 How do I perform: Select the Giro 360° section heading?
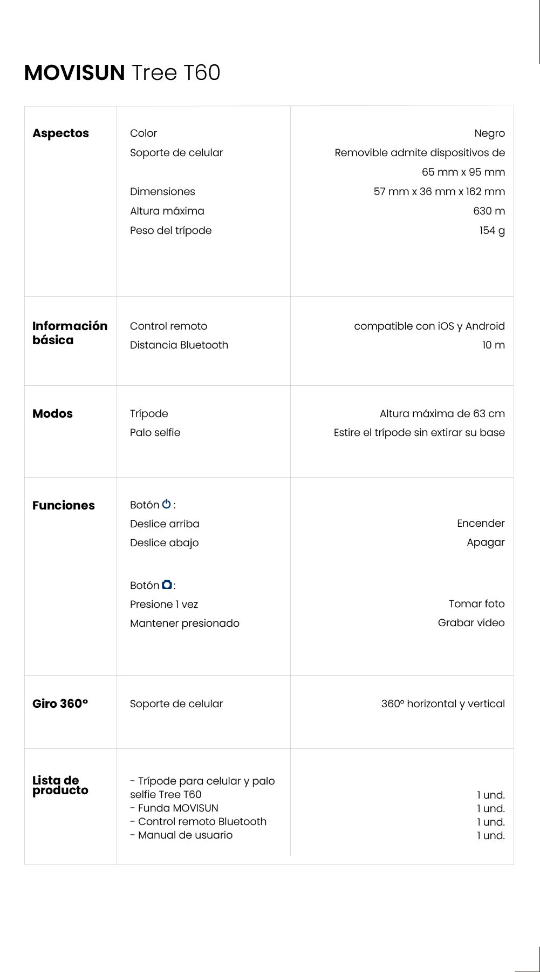60,704
